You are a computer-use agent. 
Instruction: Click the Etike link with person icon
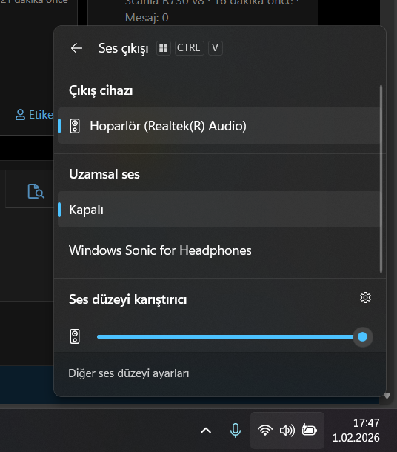34,115
